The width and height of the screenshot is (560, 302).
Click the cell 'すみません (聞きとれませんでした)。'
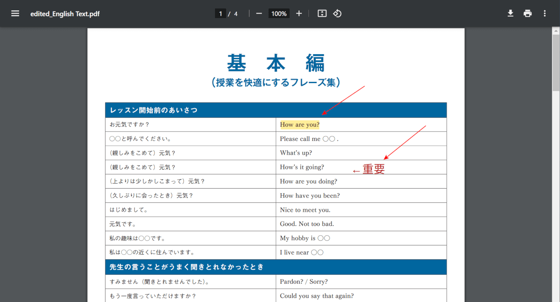point(190,282)
